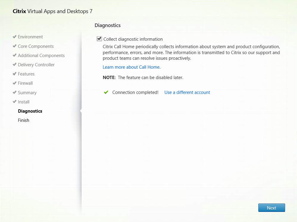Click Use a different account link
The width and height of the screenshot is (297, 222).
pyautogui.click(x=187, y=92)
